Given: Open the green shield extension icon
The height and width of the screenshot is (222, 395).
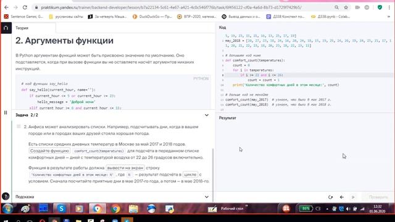Looking at the screenshot, I should click(380, 7).
